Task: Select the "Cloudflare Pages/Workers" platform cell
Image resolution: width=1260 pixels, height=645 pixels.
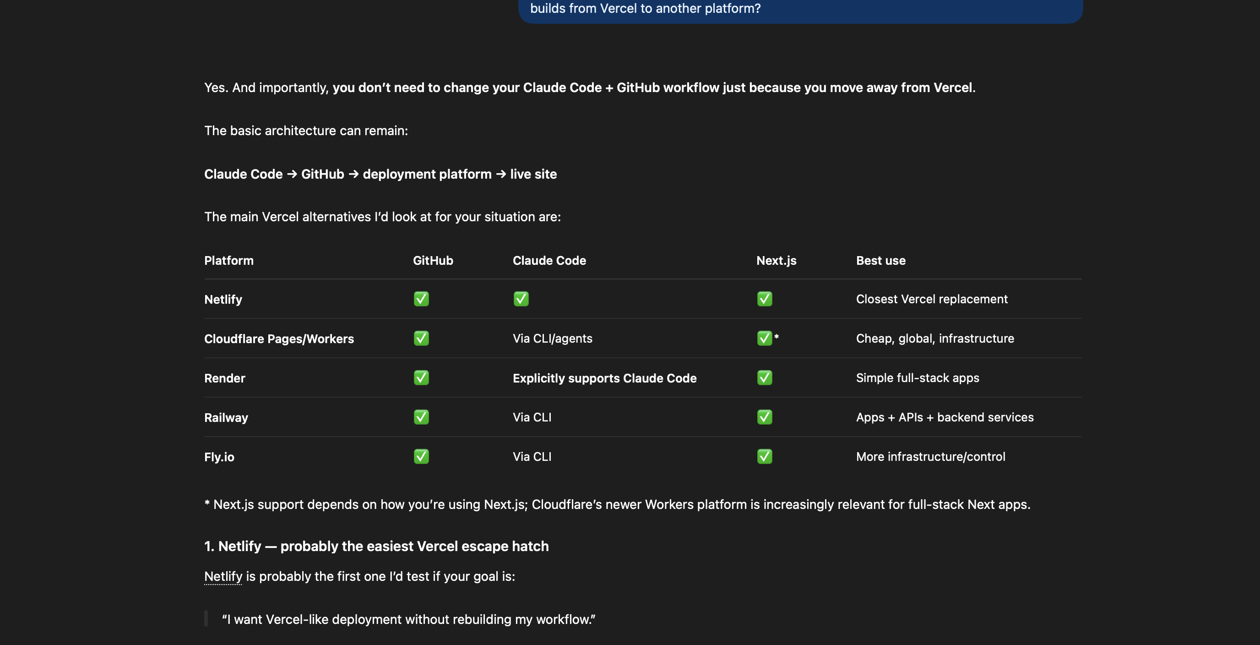Action: point(279,339)
